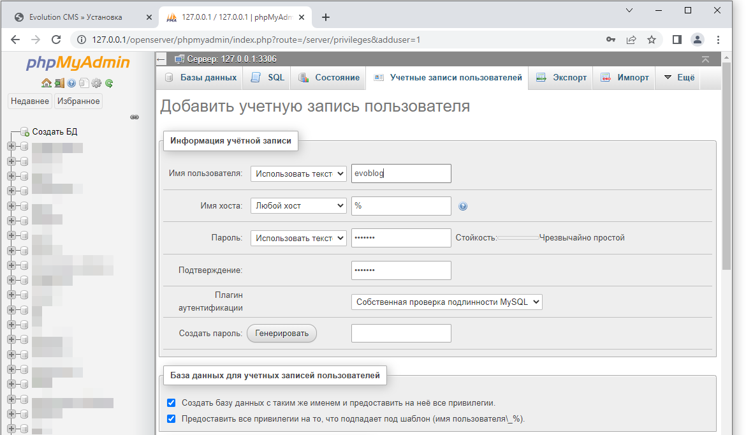Open the authentication plugin dropdown
Screen dimensions: 746x435
446,301
